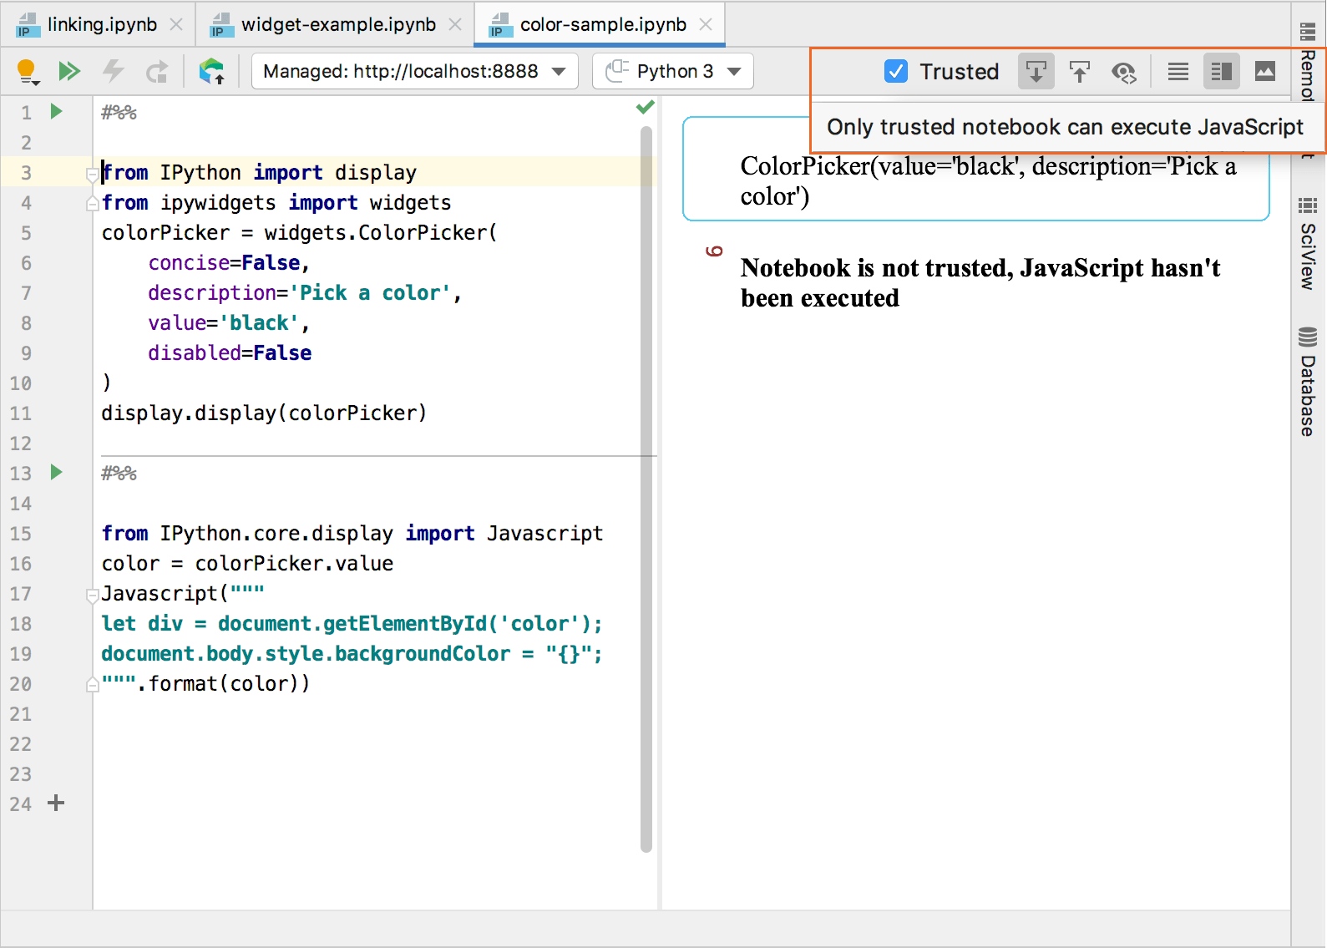The image size is (1327, 948).
Task: Place cursor on 'display.display(colorPicker)' line
Action: coord(264,413)
